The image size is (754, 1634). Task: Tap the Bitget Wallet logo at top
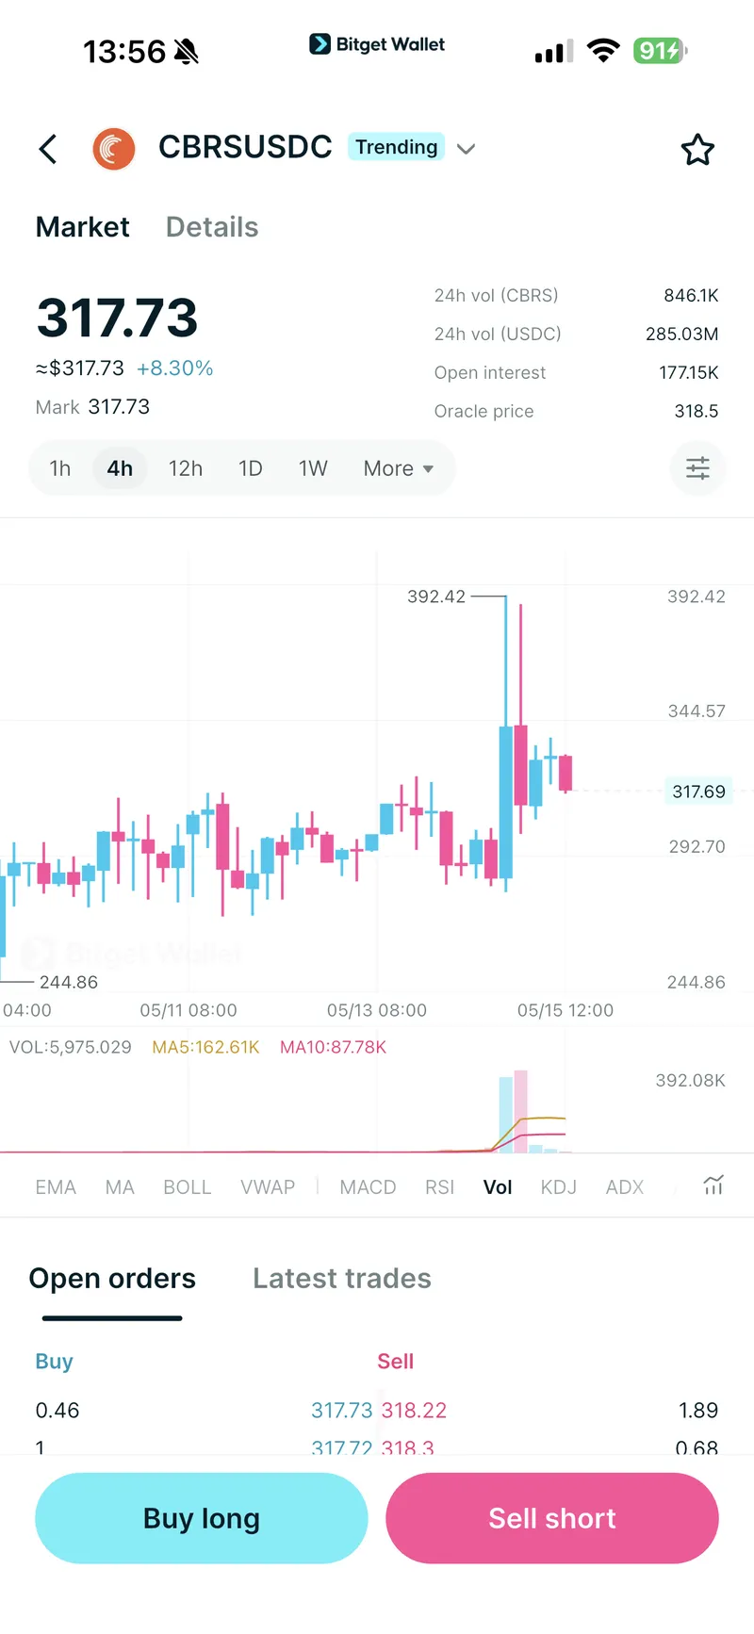pyautogui.click(x=377, y=44)
